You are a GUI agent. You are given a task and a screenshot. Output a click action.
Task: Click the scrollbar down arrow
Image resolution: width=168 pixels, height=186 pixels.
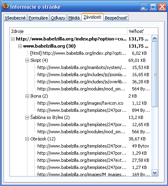(155, 173)
